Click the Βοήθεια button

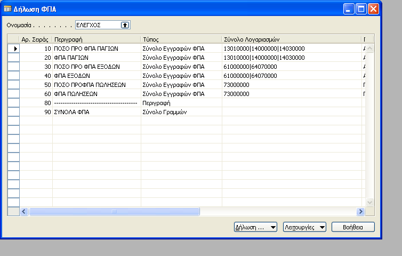353,227
